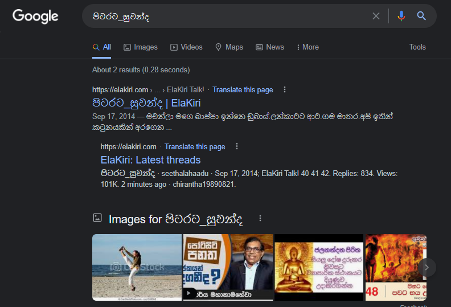
Task: Clear the search box with X icon
Action: pos(376,16)
